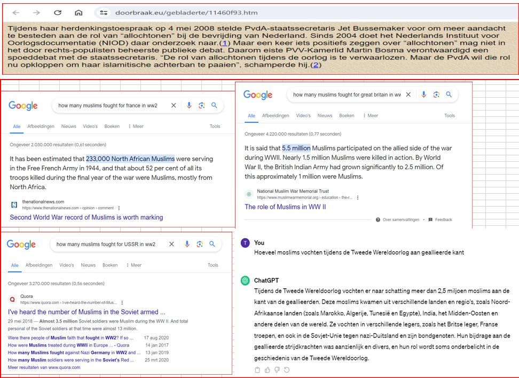Open Meer resultaten van www.quora.com
This screenshot has width=519, height=378.
click(44, 367)
